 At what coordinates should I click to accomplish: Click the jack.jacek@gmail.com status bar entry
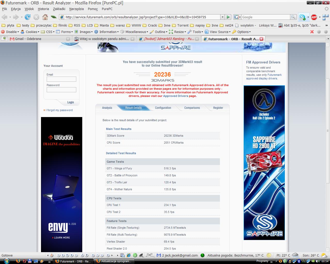point(180,255)
